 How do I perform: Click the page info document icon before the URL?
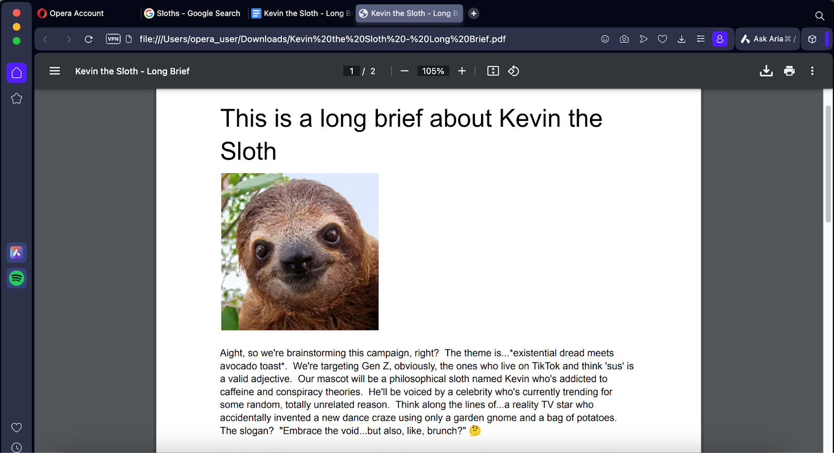tap(129, 39)
